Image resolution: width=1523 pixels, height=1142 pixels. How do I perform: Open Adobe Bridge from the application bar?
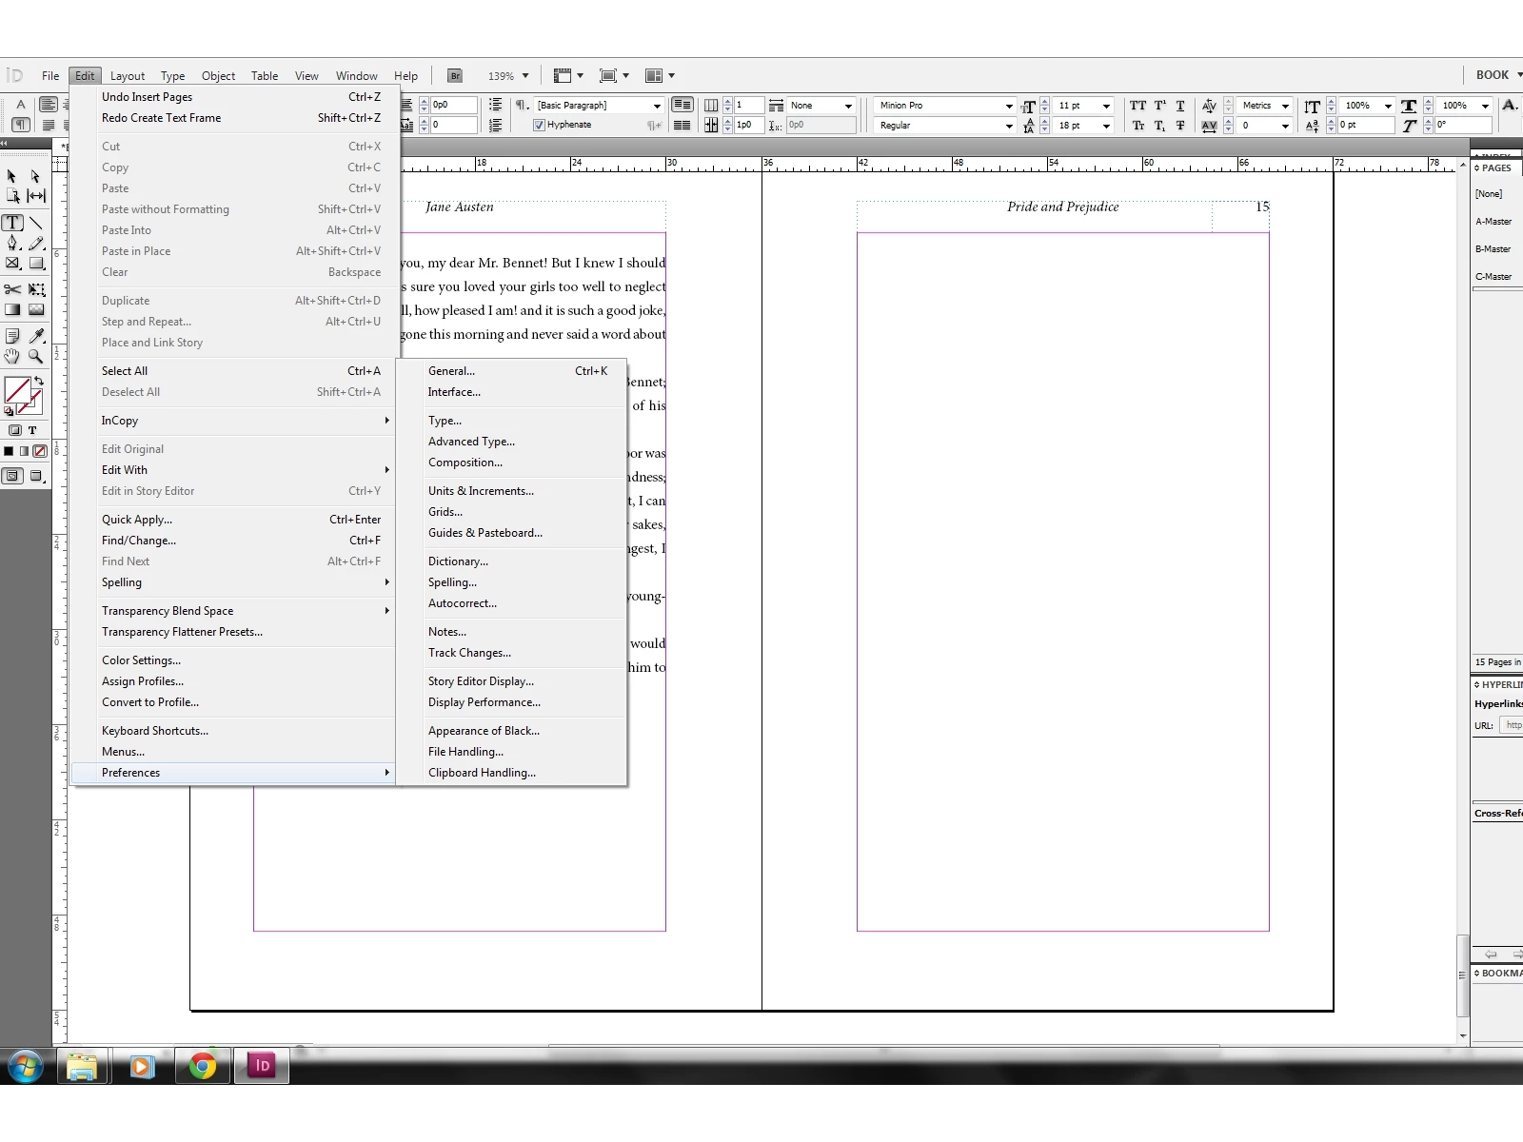(x=455, y=76)
